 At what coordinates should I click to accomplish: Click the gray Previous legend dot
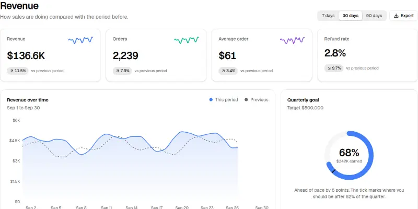(x=246, y=100)
